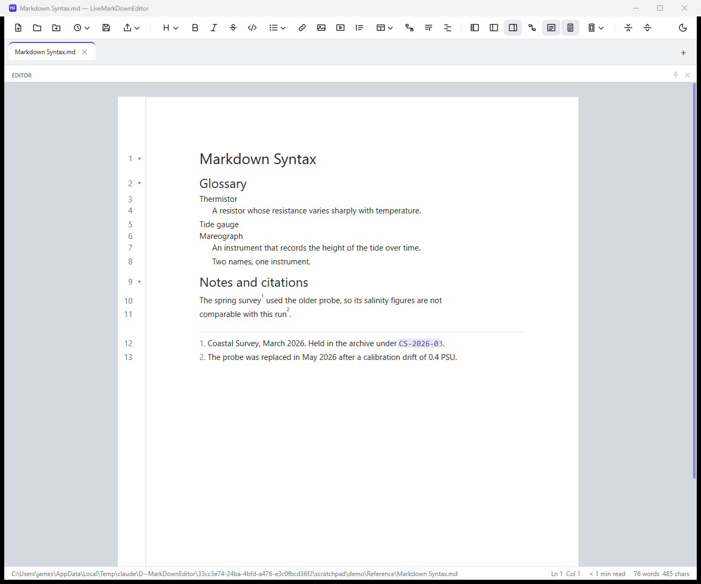Viewport: 701px width, 584px height.
Task: Click the file path in the status bar
Action: tap(234, 574)
